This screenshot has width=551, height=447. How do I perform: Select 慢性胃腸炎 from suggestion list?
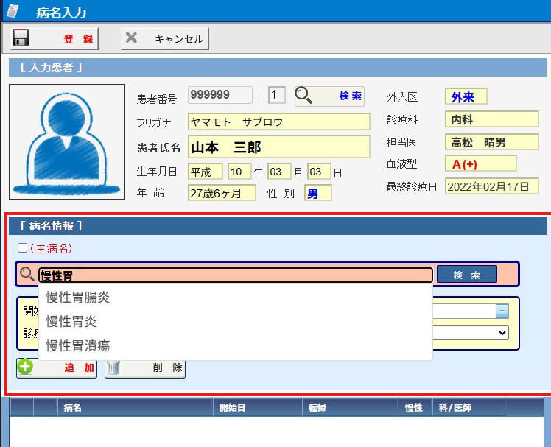click(x=78, y=298)
